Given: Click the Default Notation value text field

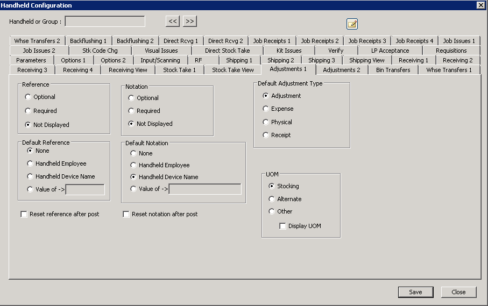Looking at the screenshot, I should (205, 189).
